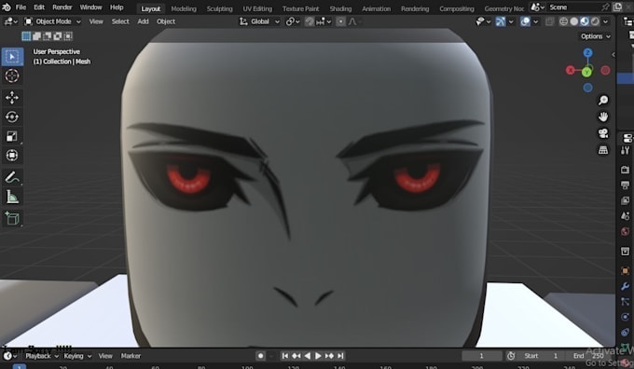
Task: Switch perspective/orthographic with grid icon
Action: [603, 150]
